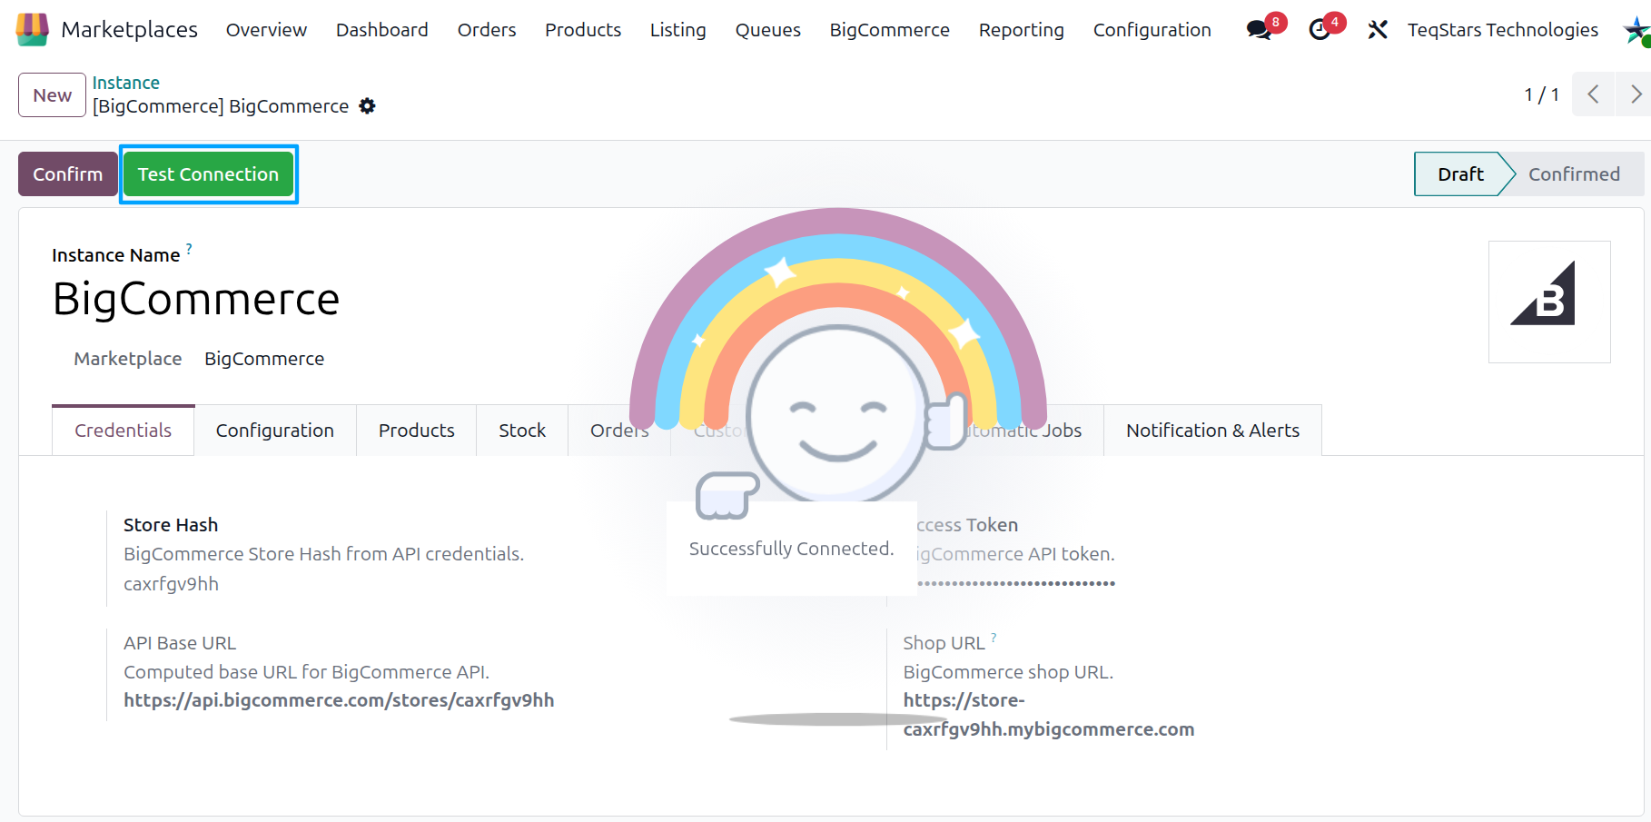Go to previous record arrow
The image size is (1651, 822).
click(x=1593, y=94)
